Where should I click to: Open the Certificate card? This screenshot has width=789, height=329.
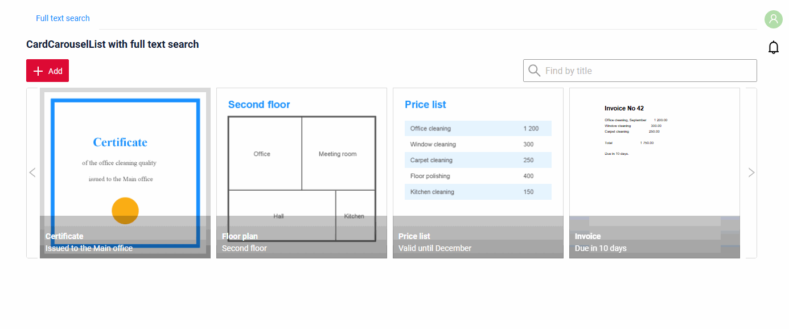(x=125, y=173)
